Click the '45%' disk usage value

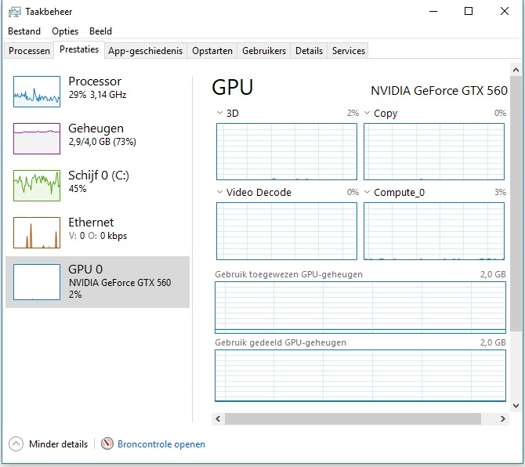[x=78, y=189]
